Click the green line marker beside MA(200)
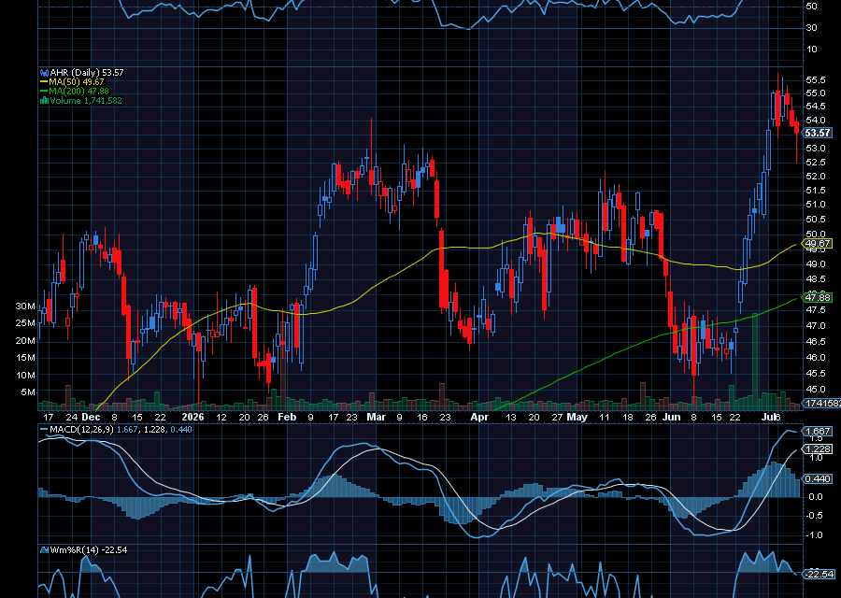 click(44, 92)
